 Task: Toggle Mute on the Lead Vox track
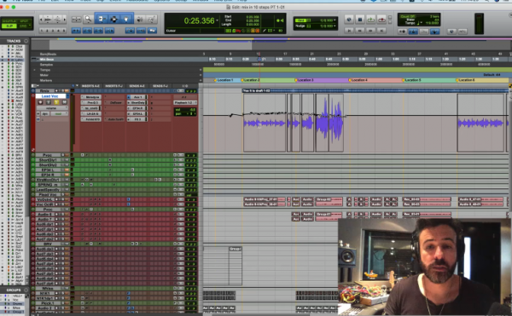(x=64, y=102)
